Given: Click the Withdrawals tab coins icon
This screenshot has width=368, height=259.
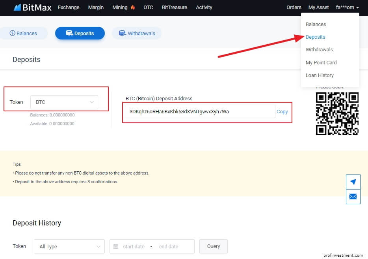Looking at the screenshot, I should point(122,33).
